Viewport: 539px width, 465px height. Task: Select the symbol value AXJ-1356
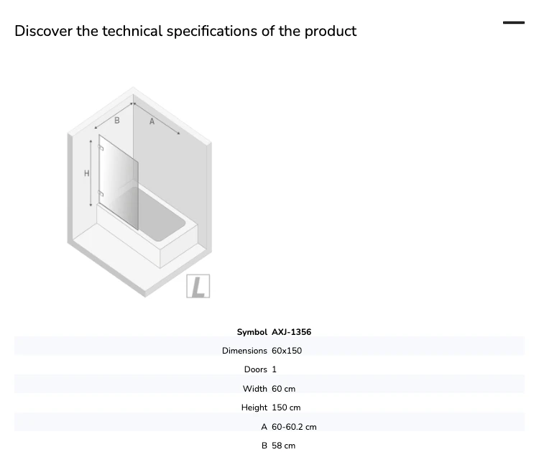click(292, 332)
